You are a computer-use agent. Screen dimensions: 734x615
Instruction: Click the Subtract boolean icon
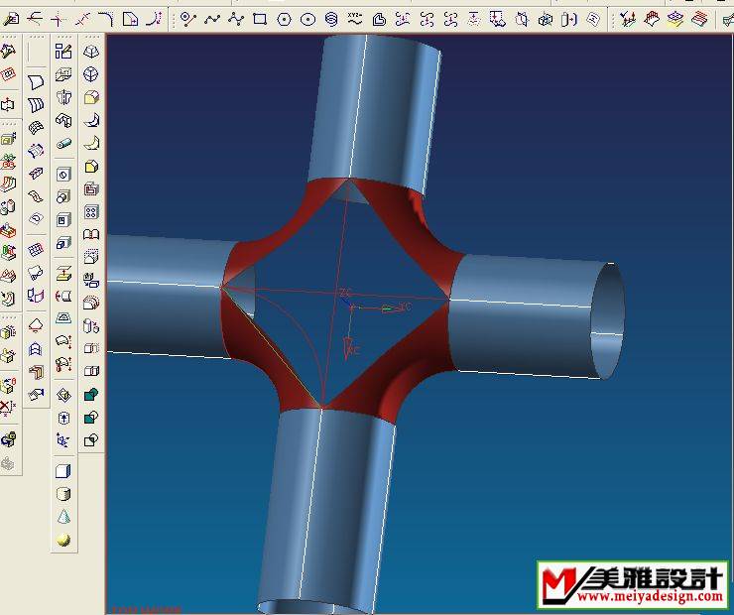coord(91,418)
